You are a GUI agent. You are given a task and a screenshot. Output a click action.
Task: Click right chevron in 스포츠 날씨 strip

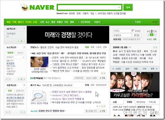157,69
